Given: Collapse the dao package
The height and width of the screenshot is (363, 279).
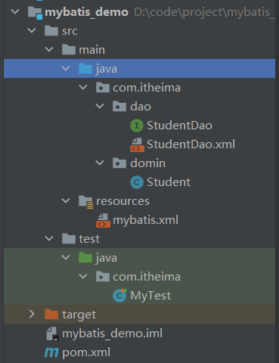Looking at the screenshot, I should (x=100, y=106).
